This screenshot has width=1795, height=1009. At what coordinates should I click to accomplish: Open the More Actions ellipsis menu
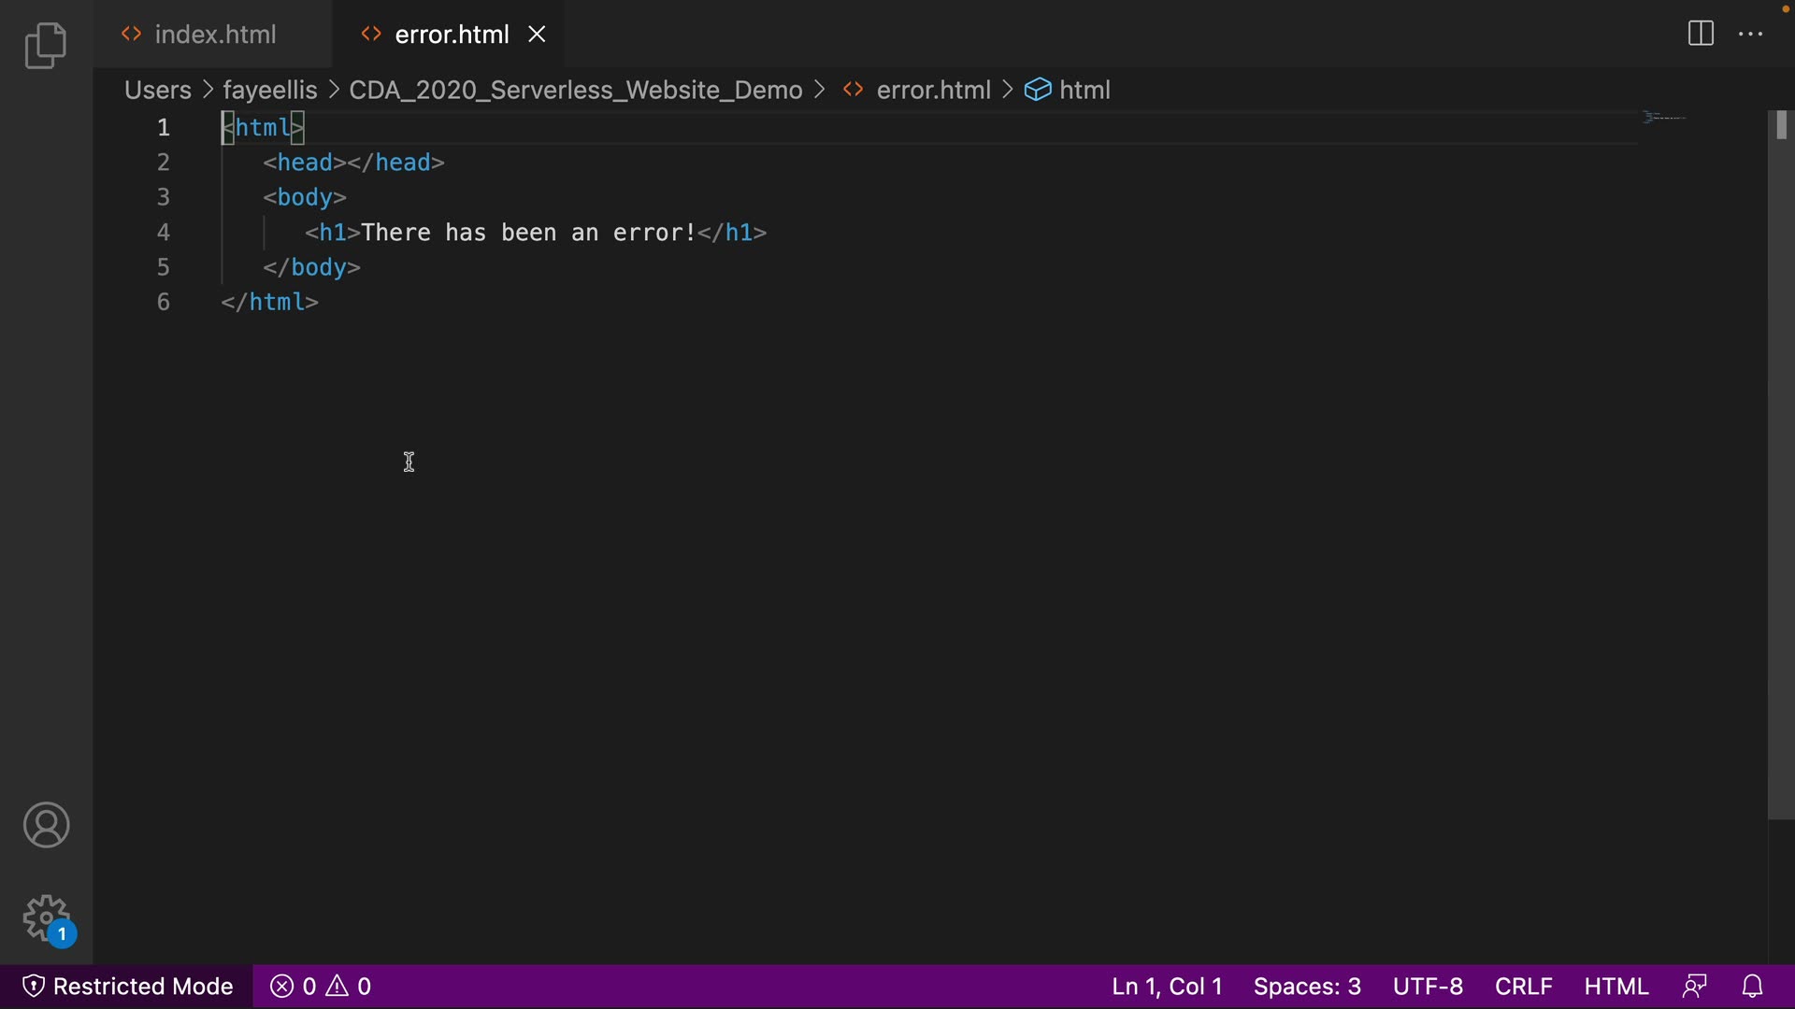point(1750,35)
